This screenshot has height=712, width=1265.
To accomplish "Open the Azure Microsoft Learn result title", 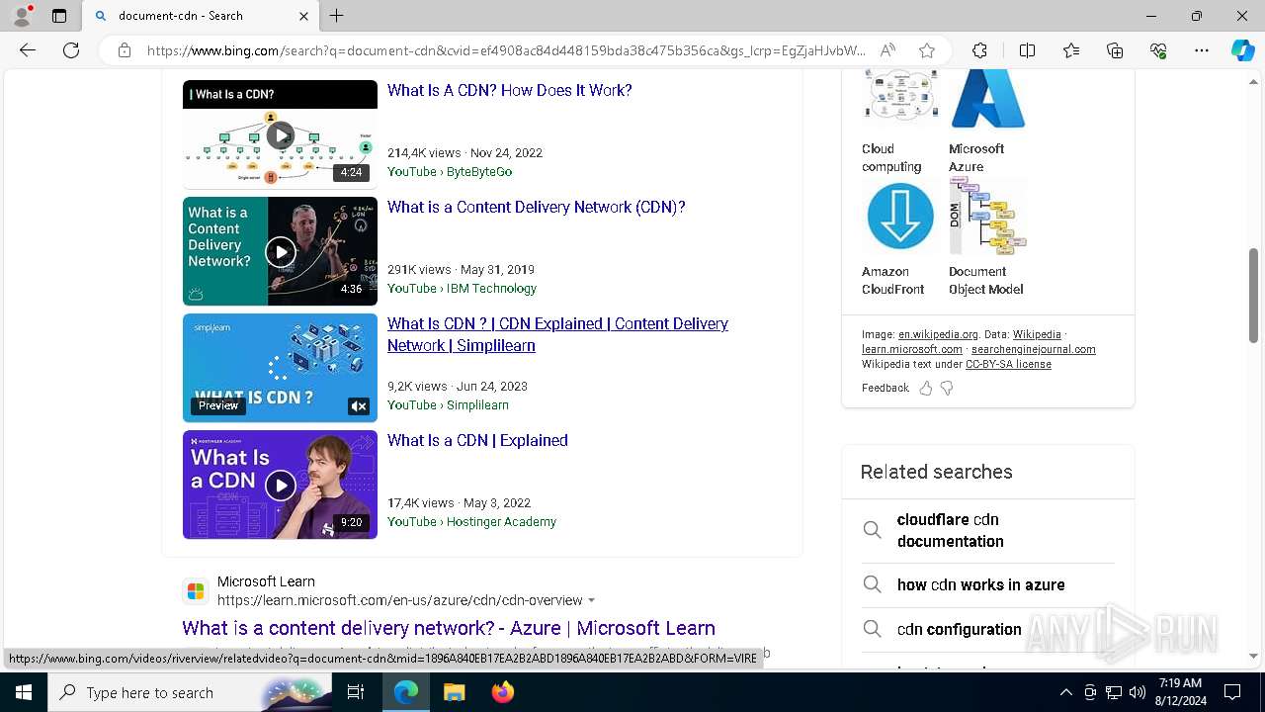I will tap(449, 628).
